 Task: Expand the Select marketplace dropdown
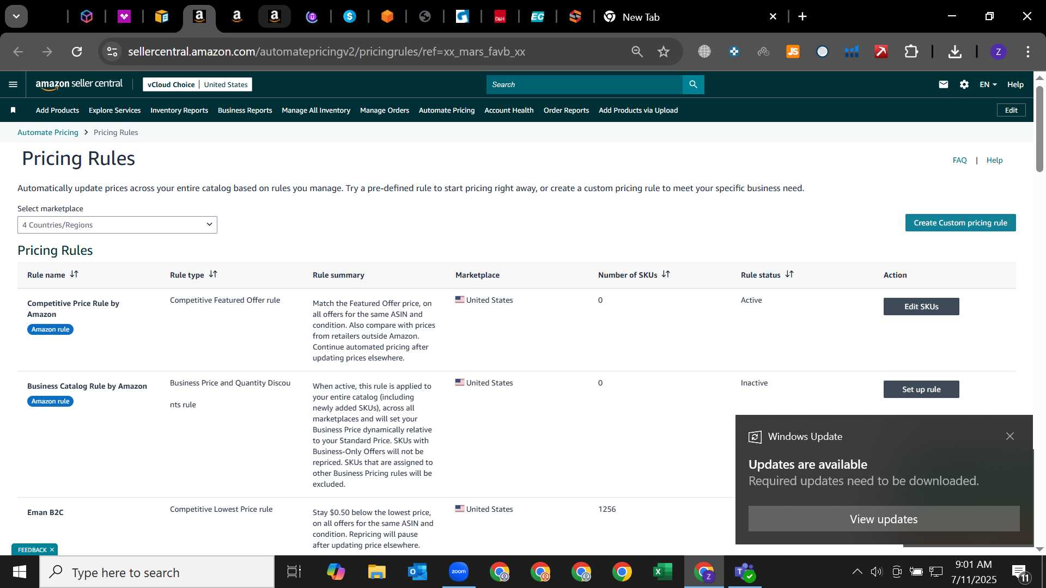coord(117,225)
